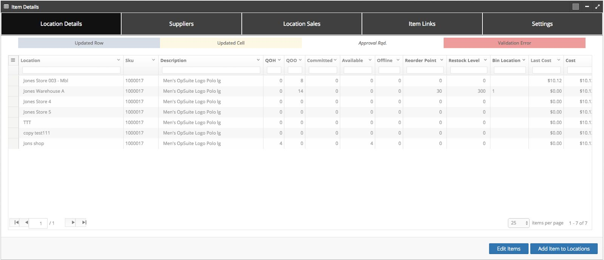Open Sku column dropdown arrow
Screen dimensions: 604x260
tap(153, 60)
